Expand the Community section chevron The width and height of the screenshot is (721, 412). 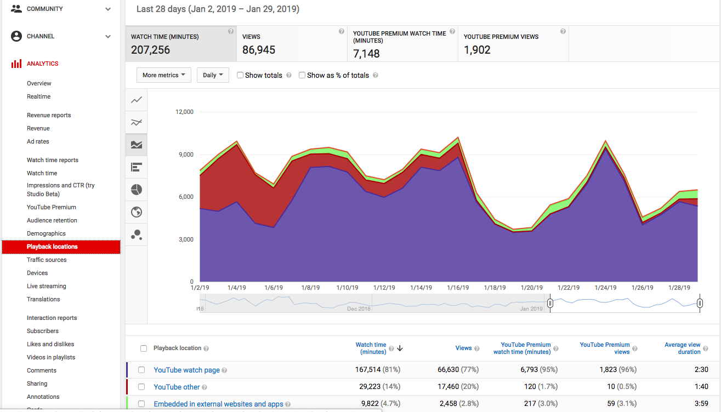point(108,9)
